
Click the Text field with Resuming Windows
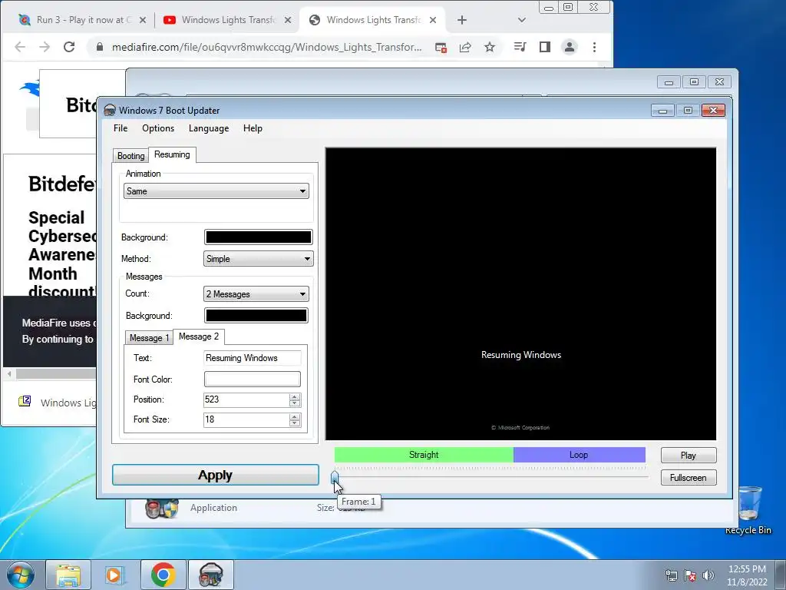(x=252, y=358)
